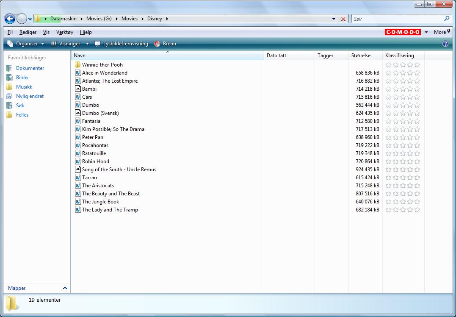Viewport: 456px width, 317px height.
Task: Expand the More toolbar overflow
Action: click(x=442, y=32)
